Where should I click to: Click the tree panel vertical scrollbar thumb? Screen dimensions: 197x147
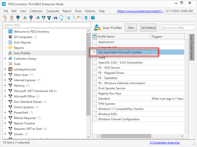click(88, 74)
